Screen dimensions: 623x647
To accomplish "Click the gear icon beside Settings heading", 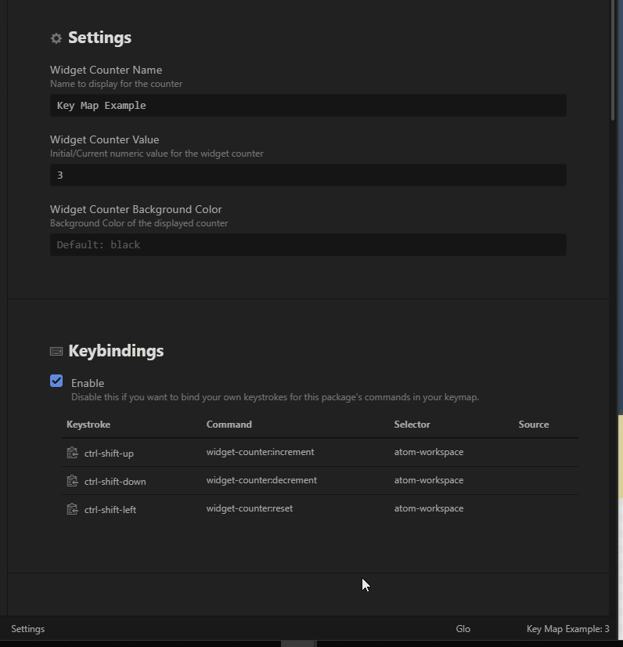I will coord(56,38).
